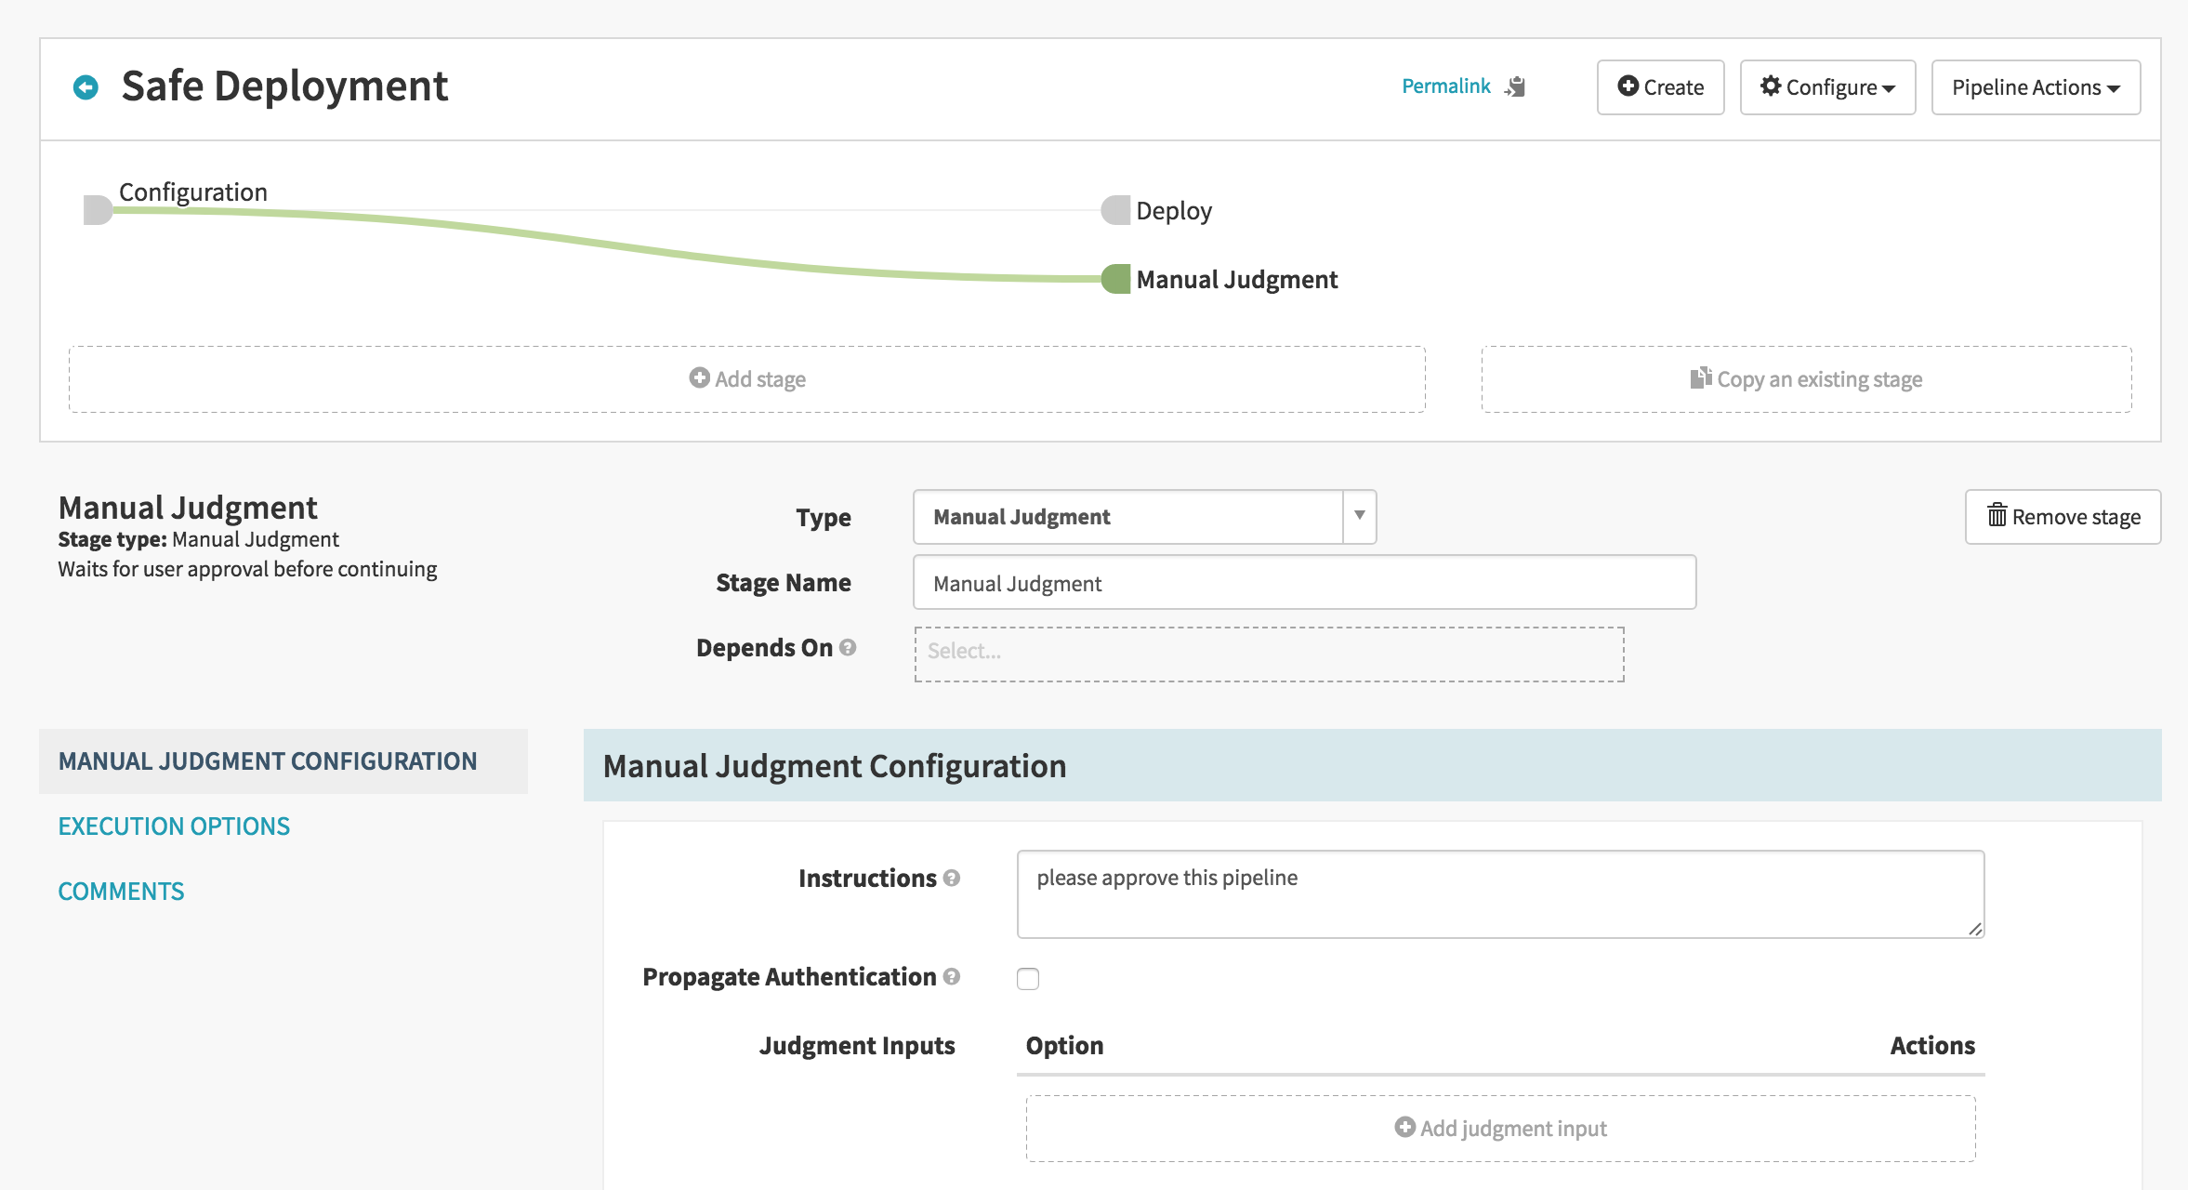Viewport: 2188px width, 1190px height.
Task: Select the Deploy stage node
Action: coord(1115,210)
